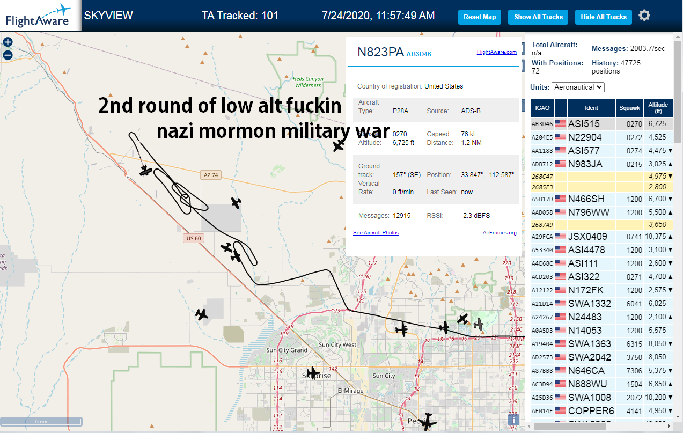Select aircraft icon beside Hells Canyon Wilderness
Viewport: 683px width, 433px height.
tap(338, 145)
